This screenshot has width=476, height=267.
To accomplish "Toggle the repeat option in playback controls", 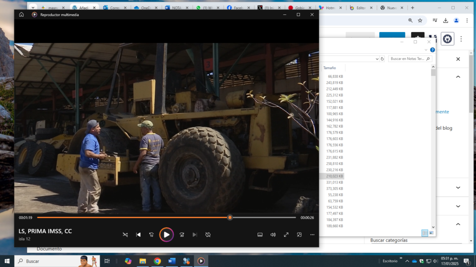I will tap(208, 235).
